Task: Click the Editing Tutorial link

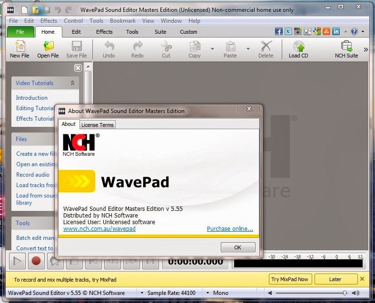Action: (x=35, y=108)
